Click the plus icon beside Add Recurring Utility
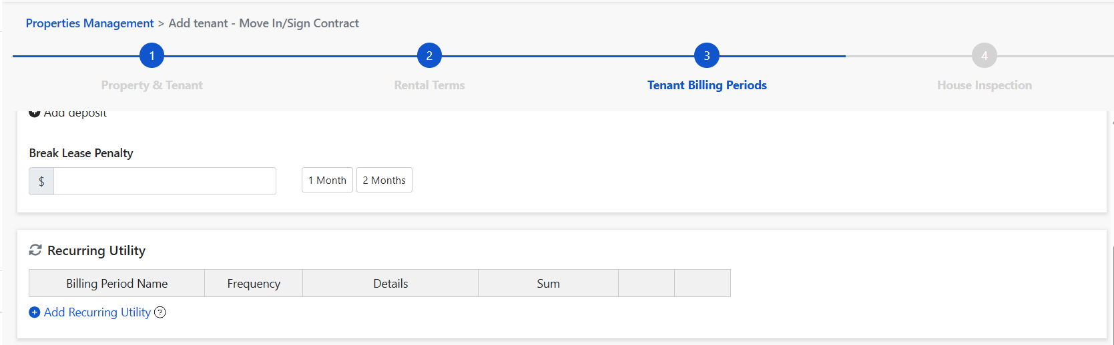 pyautogui.click(x=35, y=312)
